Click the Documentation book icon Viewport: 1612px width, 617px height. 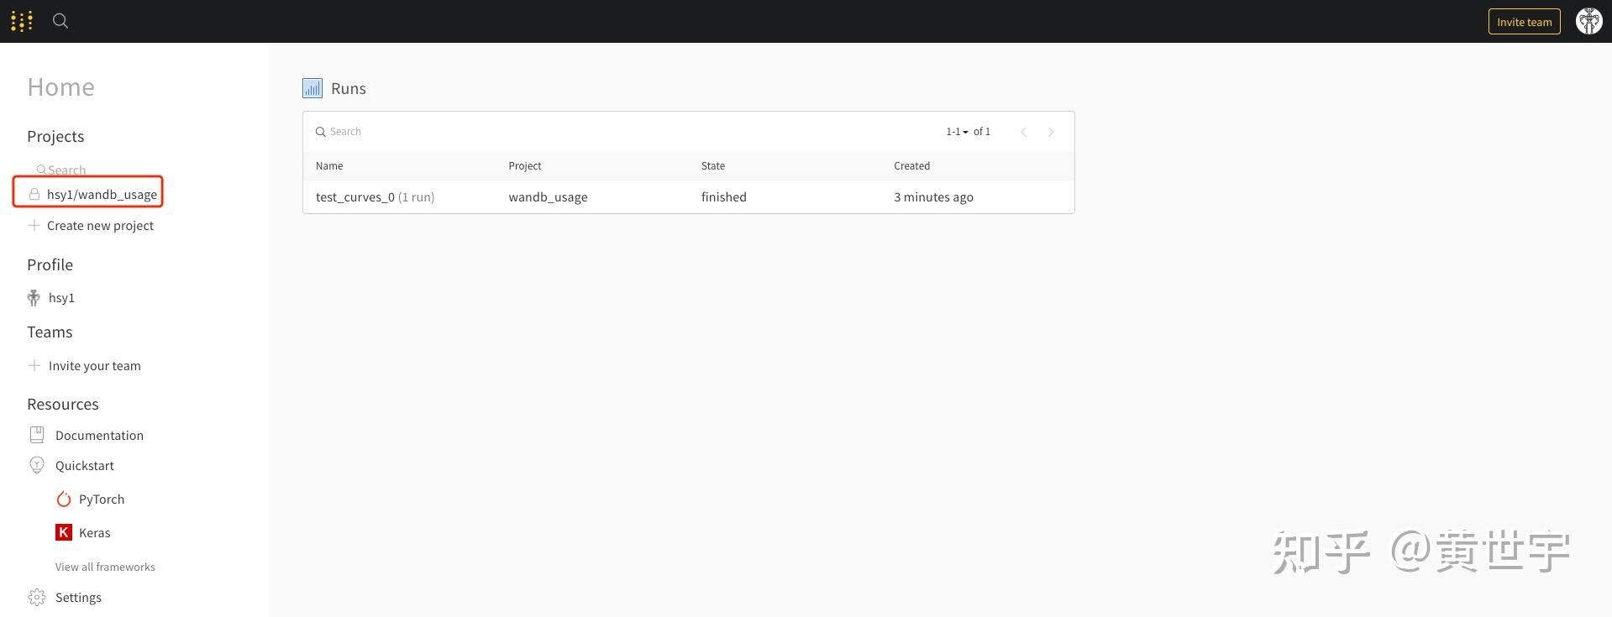point(37,435)
